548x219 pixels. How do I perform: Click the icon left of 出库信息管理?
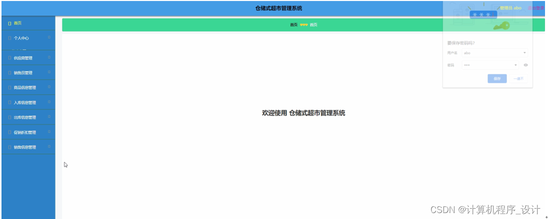(x=9, y=118)
